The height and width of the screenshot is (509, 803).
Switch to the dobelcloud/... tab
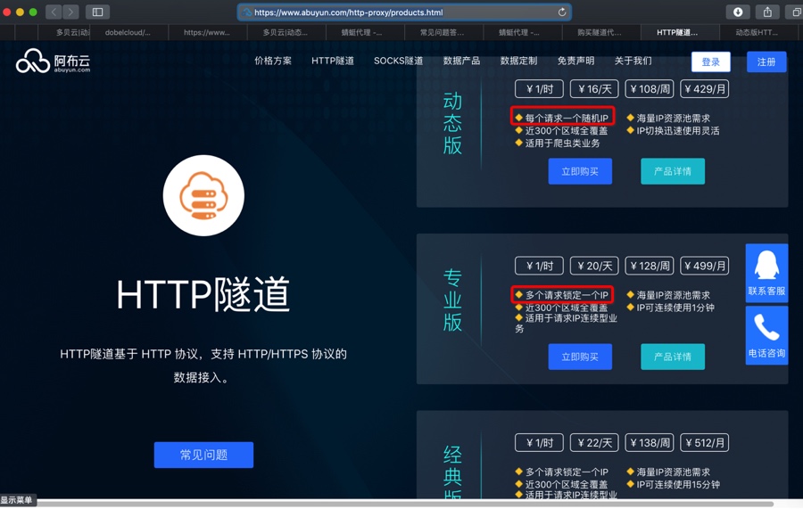[x=128, y=32]
